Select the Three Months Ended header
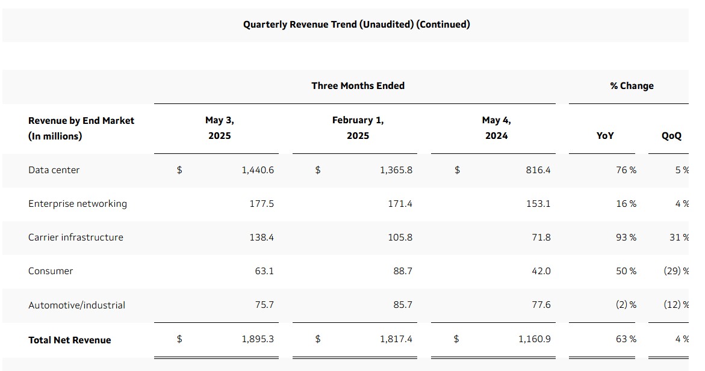 358,86
